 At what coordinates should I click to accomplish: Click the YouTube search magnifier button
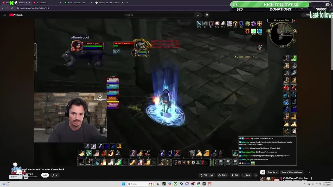[198, 15]
